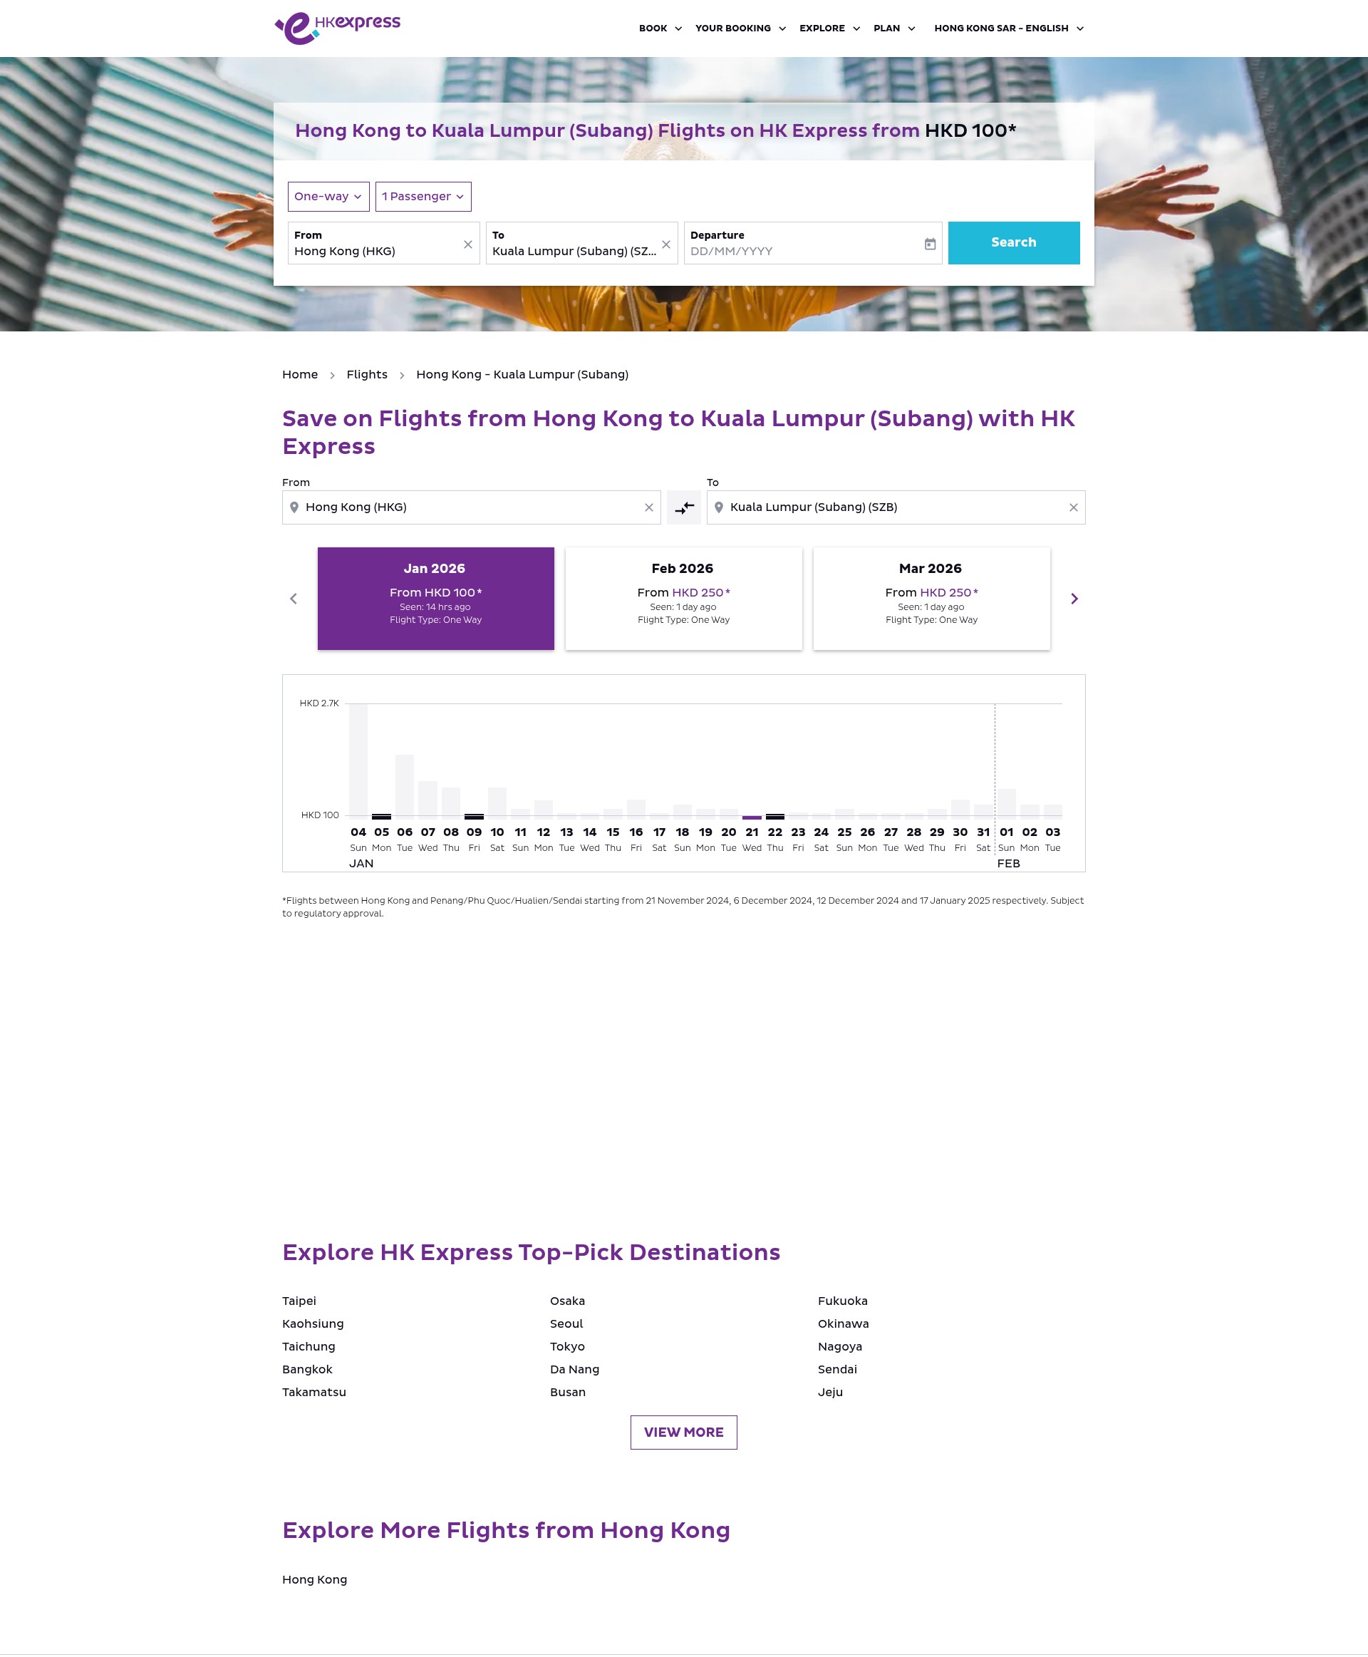Clear Kuala Lumpur (Subang) (SZB) lower To box
The height and width of the screenshot is (1657, 1368).
tap(1073, 507)
